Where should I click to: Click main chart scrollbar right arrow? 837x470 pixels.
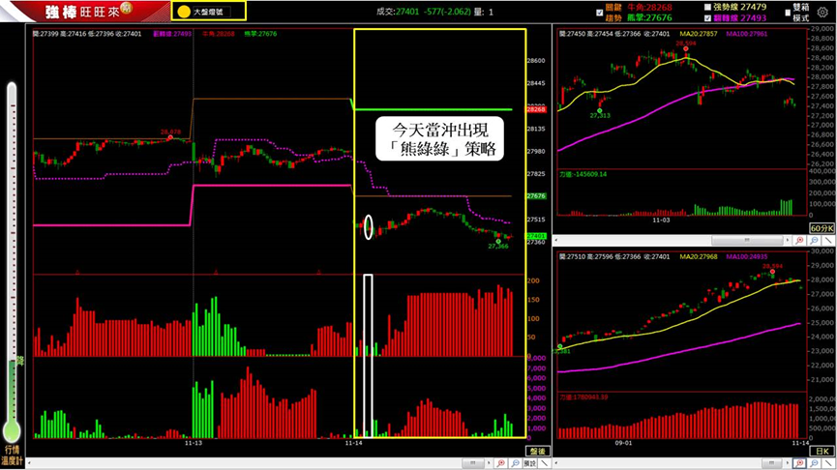490,463
